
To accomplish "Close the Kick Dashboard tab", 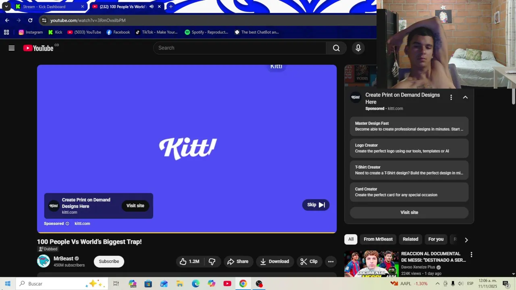I will point(83,6).
